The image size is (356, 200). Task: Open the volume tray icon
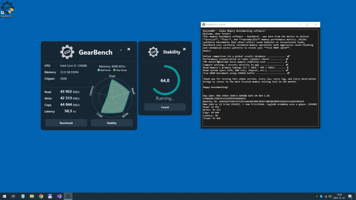(x=330, y=196)
